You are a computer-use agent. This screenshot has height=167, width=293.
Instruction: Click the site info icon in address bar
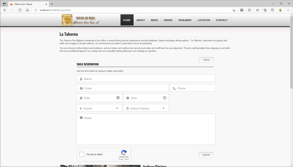click(x=36, y=10)
